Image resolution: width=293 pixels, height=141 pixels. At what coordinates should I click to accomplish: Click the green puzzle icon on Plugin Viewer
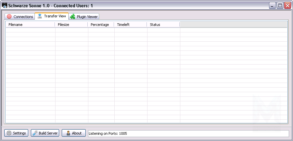tap(73, 17)
